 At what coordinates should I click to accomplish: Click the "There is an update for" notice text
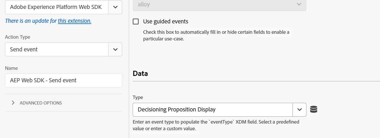click(31, 21)
